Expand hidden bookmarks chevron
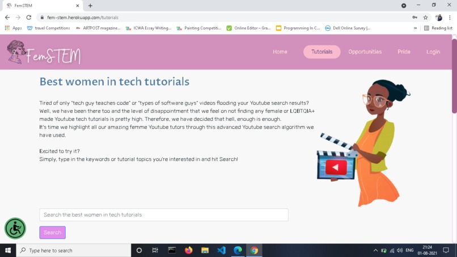Image resolution: width=457 pixels, height=257 pixels. click(415, 28)
